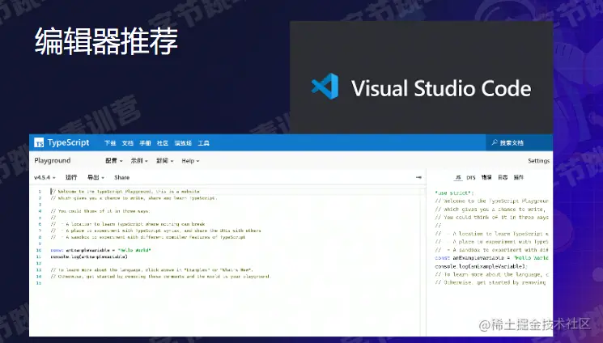Focus the 搜索文档 search field

tap(519, 142)
